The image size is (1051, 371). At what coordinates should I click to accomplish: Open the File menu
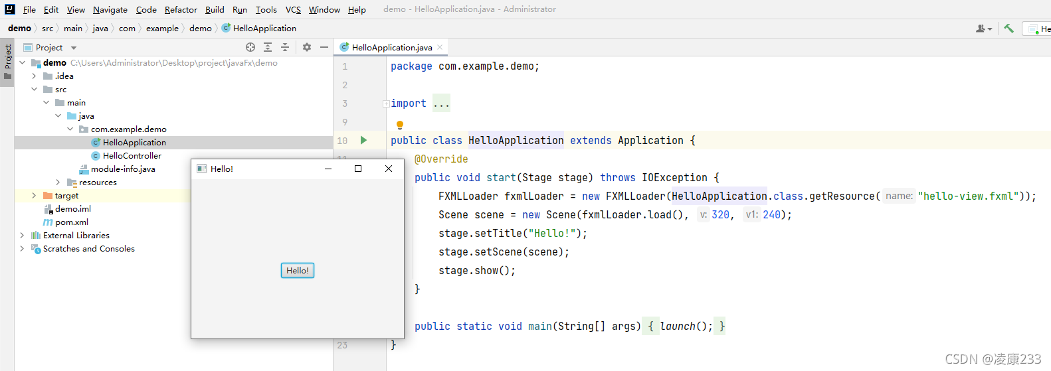pos(29,9)
